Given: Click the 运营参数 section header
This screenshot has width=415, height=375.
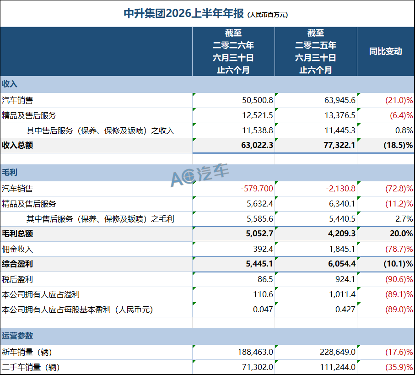Looking at the screenshot, I should [208, 336].
